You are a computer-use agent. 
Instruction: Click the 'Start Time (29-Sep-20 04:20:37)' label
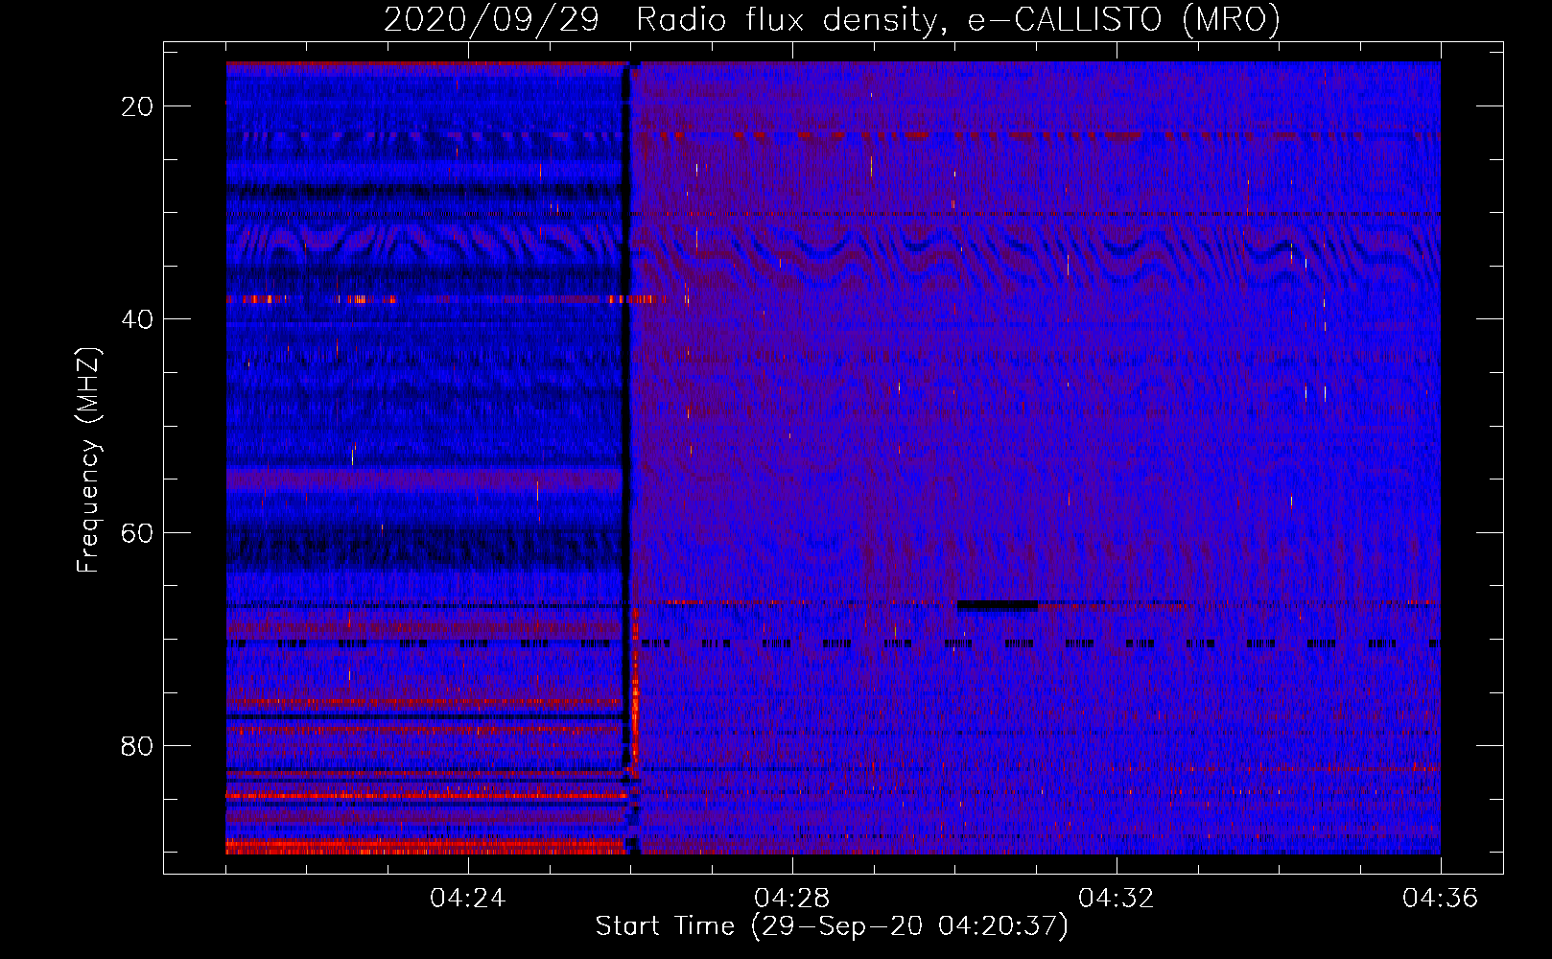[x=832, y=926]
